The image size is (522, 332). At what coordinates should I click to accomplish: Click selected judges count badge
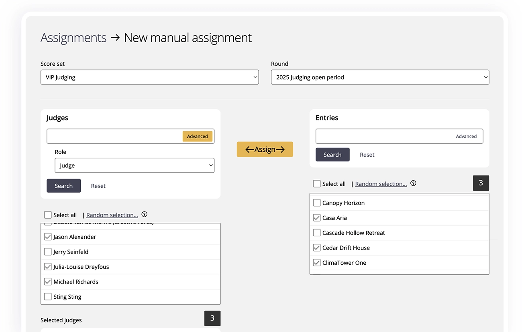point(212,318)
